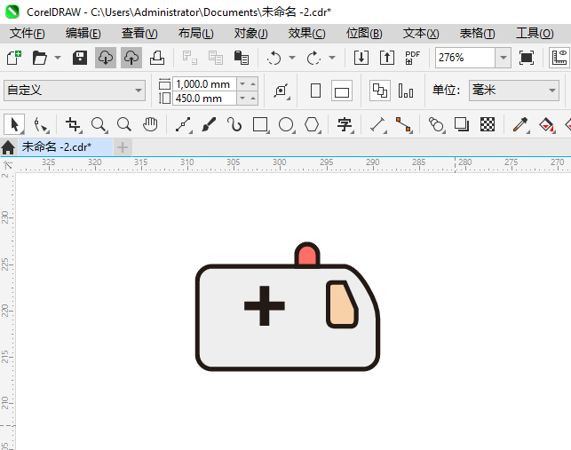Screen dimensions: 571x450
Task: Select the Rectangle tool
Action: coord(260,124)
